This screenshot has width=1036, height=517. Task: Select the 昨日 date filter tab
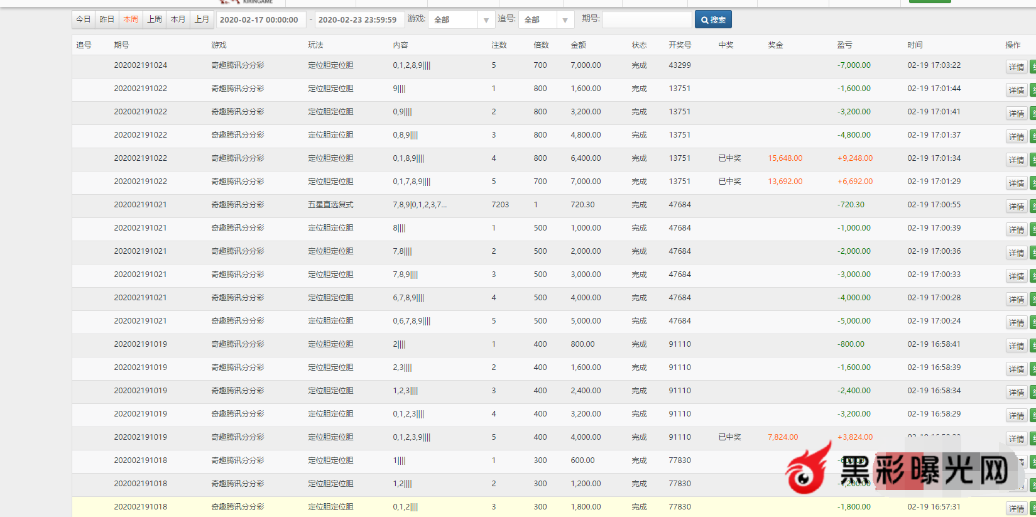(107, 19)
